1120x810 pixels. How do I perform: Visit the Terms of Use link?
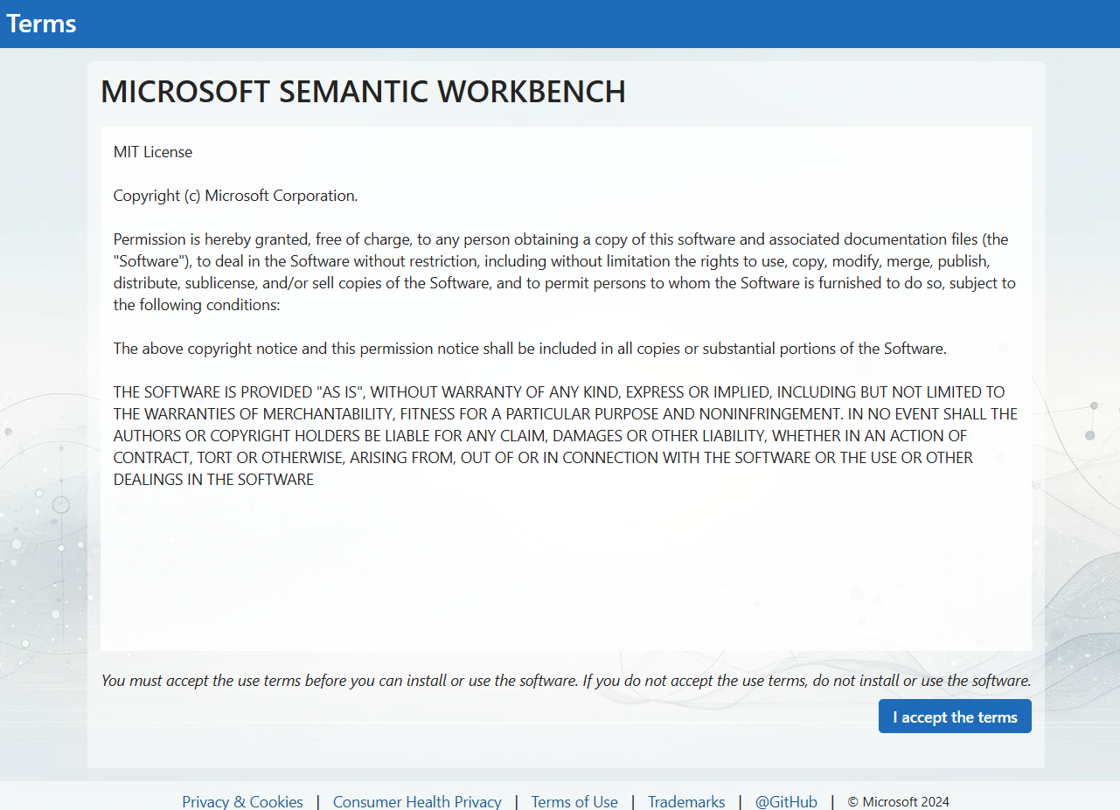pyautogui.click(x=574, y=801)
